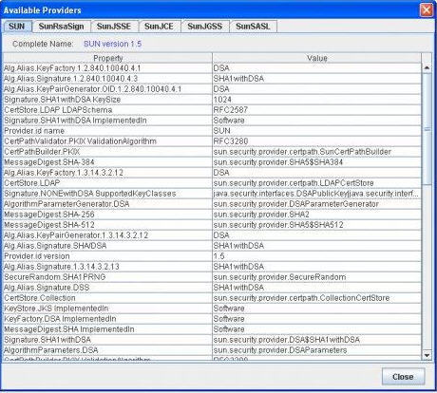Click the DSAParameterGenerator class value
The image size is (437, 393).
coord(317,204)
